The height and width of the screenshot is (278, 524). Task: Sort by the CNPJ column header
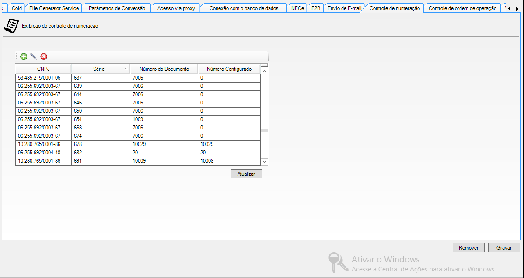point(43,69)
